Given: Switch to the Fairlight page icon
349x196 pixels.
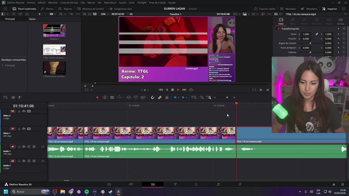Looking at the screenshot, I should point(218,185).
